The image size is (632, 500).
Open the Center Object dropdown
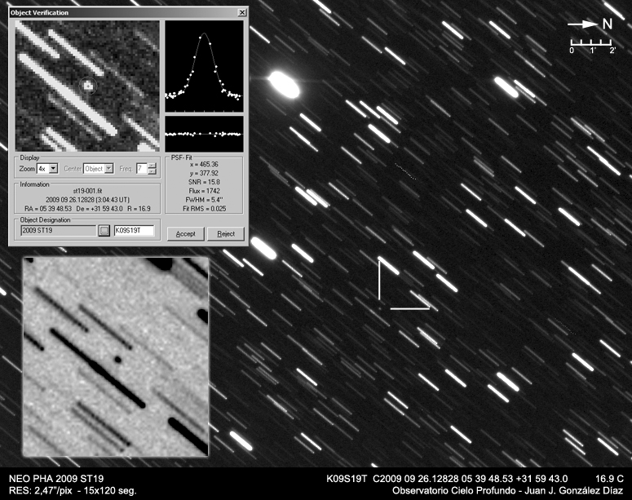click(108, 168)
